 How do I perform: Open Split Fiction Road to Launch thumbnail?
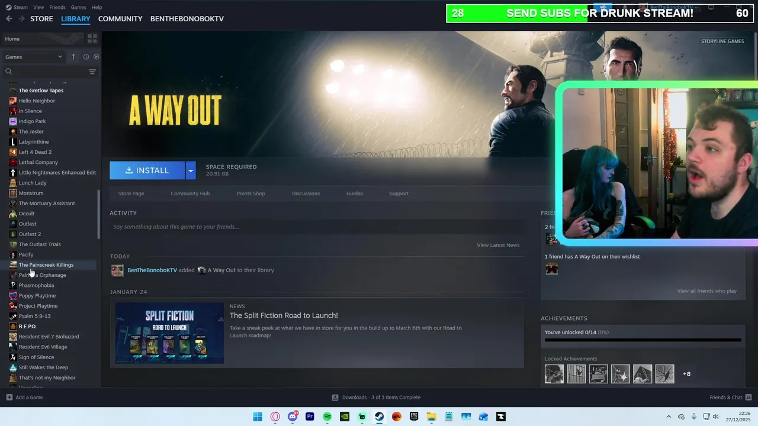click(x=169, y=333)
